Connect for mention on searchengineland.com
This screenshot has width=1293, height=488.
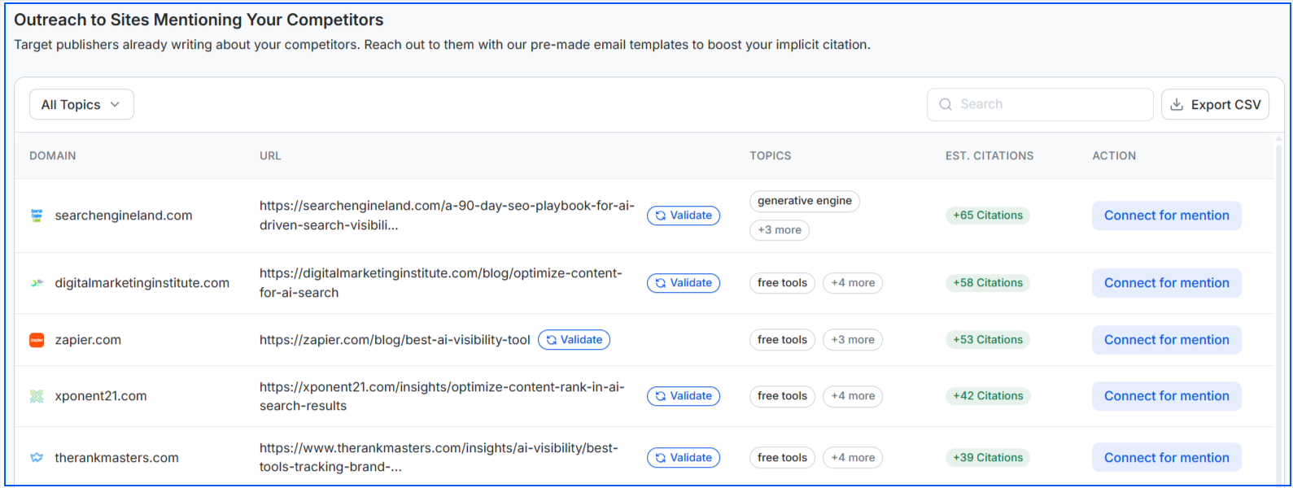pos(1166,216)
